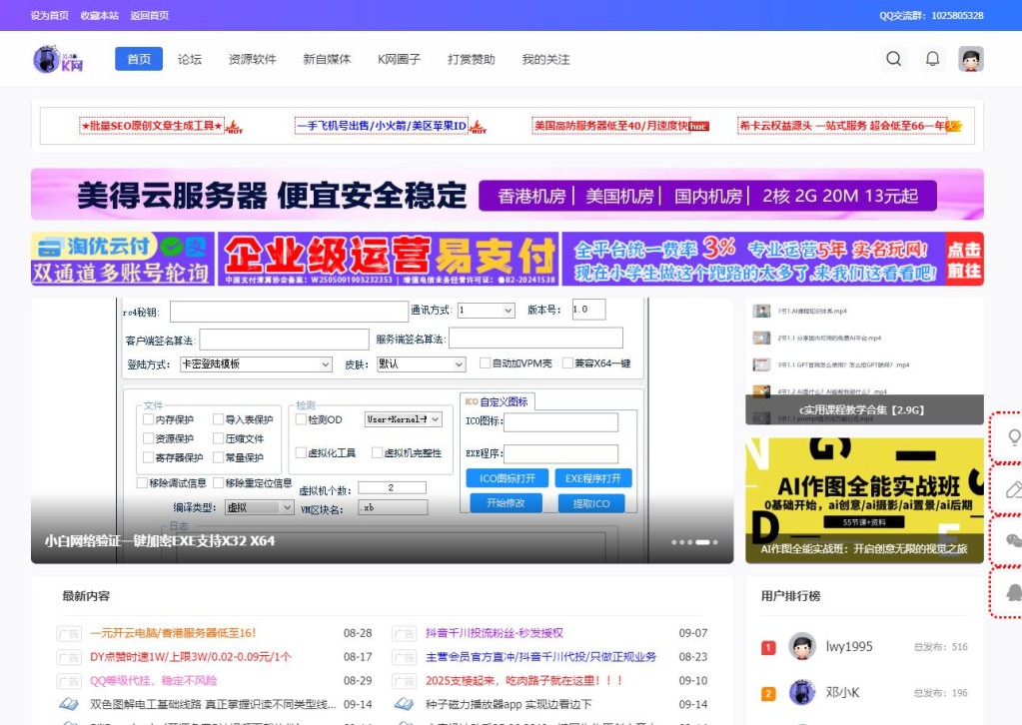Click QQ交流群: 1025805328 text
Screen dimensions: 1022x725
(x=931, y=15)
